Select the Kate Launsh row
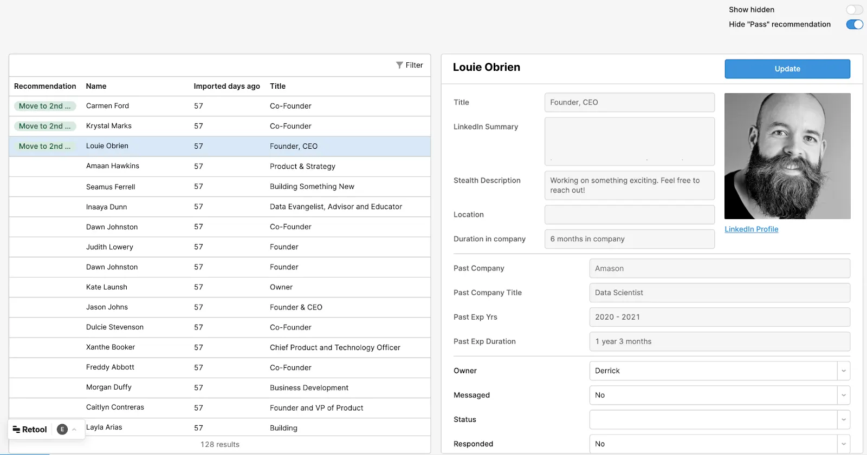Viewport: 867px width, 455px height. click(x=219, y=287)
